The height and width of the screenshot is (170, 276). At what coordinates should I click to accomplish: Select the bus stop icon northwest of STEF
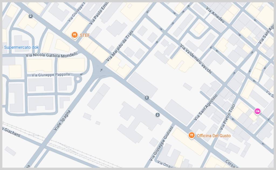pos(31,16)
